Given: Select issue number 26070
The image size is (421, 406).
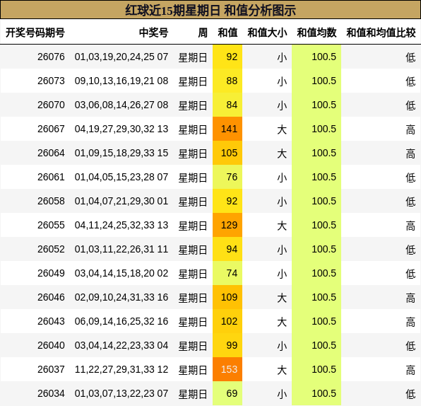Looking at the screenshot, I should [x=51, y=105].
